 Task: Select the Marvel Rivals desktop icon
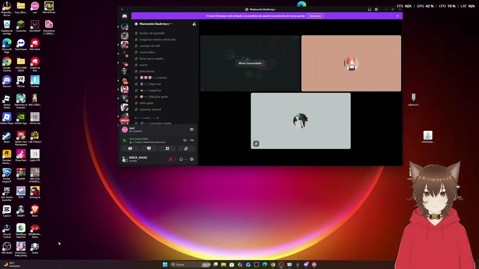[49, 8]
